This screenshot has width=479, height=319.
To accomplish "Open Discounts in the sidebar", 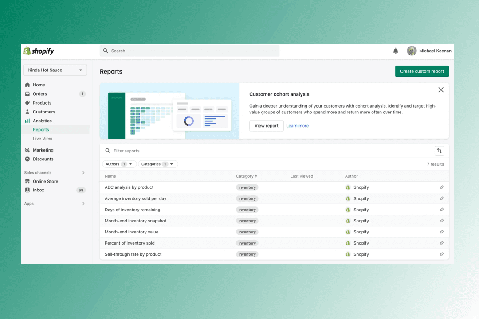I will [43, 159].
